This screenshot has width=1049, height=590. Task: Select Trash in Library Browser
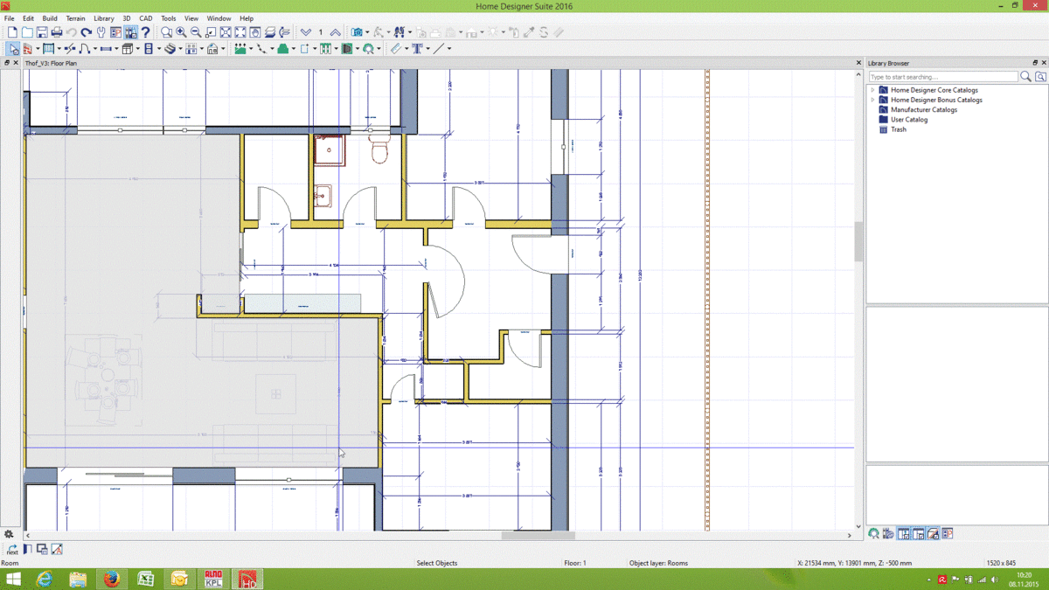point(899,129)
